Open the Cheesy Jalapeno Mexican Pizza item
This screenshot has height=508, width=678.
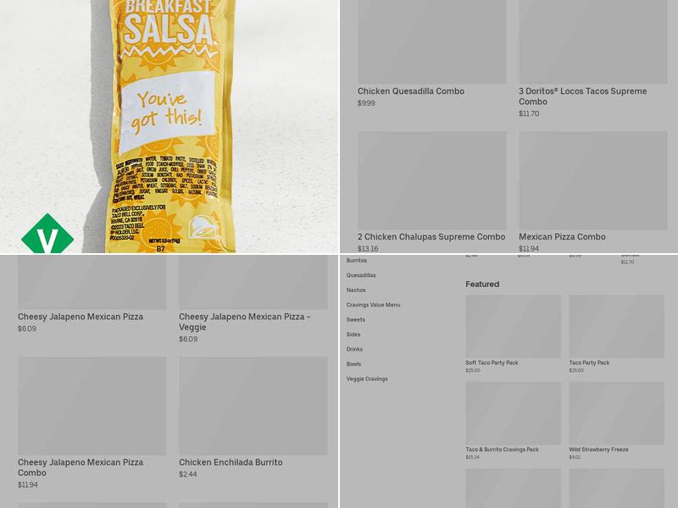(81, 317)
